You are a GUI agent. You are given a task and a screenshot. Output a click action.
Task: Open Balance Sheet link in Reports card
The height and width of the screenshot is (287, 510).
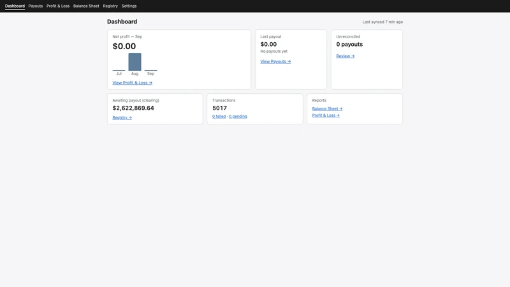[x=327, y=108]
